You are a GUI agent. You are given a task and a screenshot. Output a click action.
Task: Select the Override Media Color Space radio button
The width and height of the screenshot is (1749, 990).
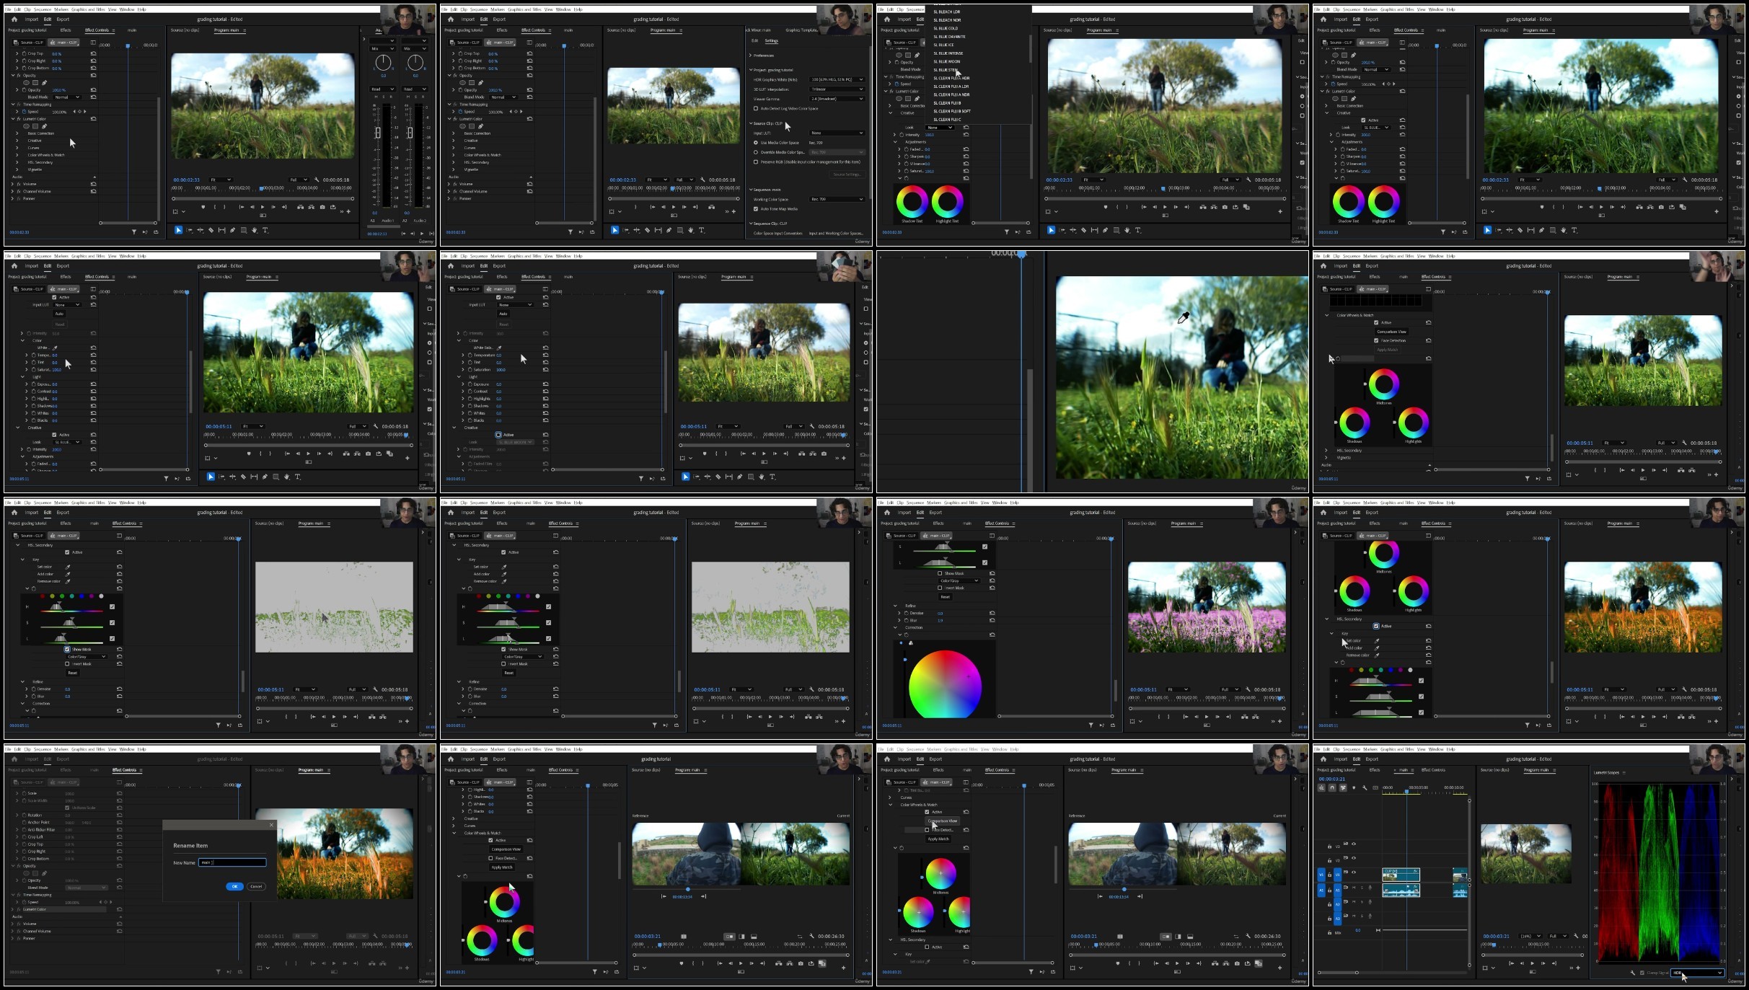coord(756,152)
